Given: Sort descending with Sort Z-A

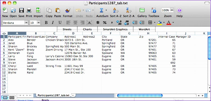Looking at the screenshot, I should [129, 10].
